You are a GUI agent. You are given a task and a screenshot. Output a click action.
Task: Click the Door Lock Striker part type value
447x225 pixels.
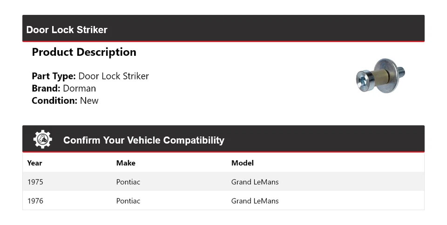114,76
